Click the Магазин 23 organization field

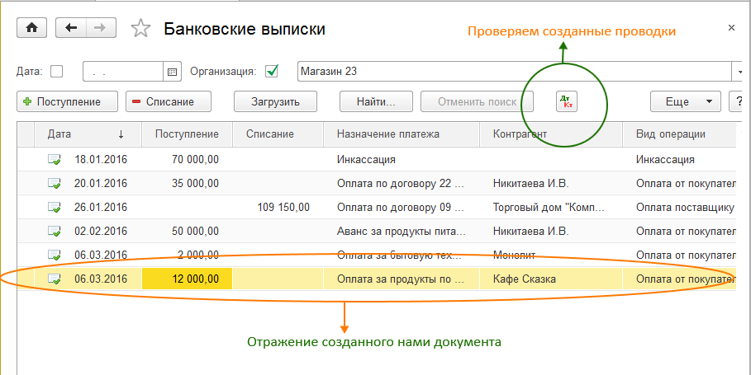click(512, 72)
